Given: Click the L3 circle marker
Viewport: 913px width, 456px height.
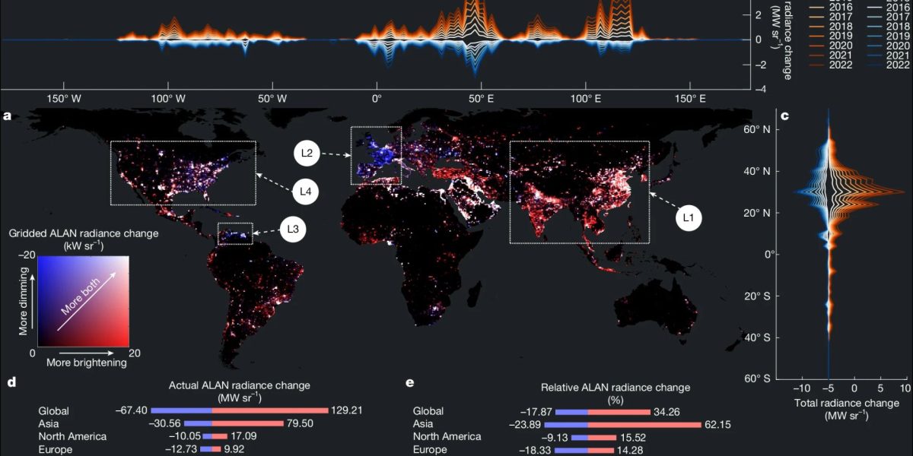Looking at the screenshot, I should [x=294, y=229].
